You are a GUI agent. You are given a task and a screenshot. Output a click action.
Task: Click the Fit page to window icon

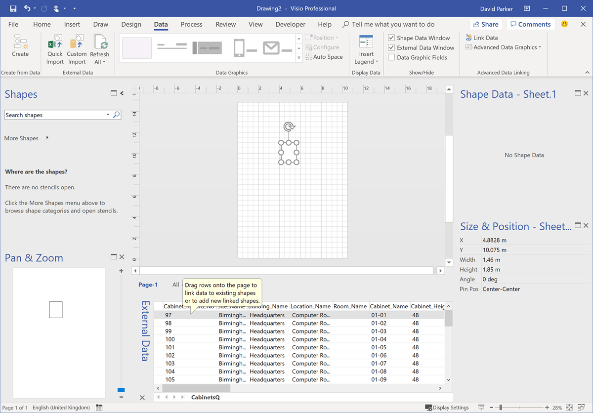[569, 407]
